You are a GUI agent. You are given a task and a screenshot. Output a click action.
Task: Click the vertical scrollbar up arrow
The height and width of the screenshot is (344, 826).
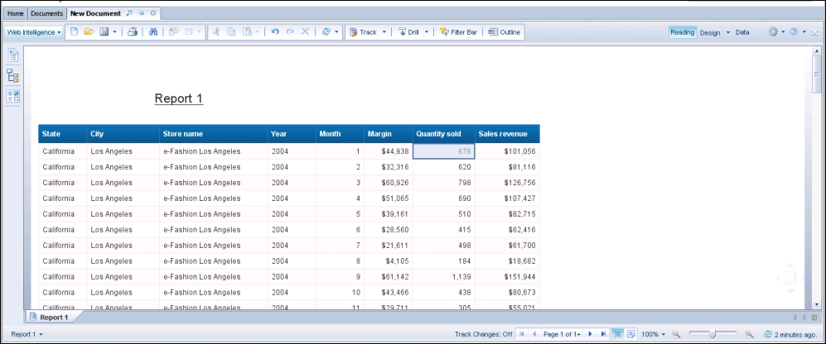(x=817, y=51)
